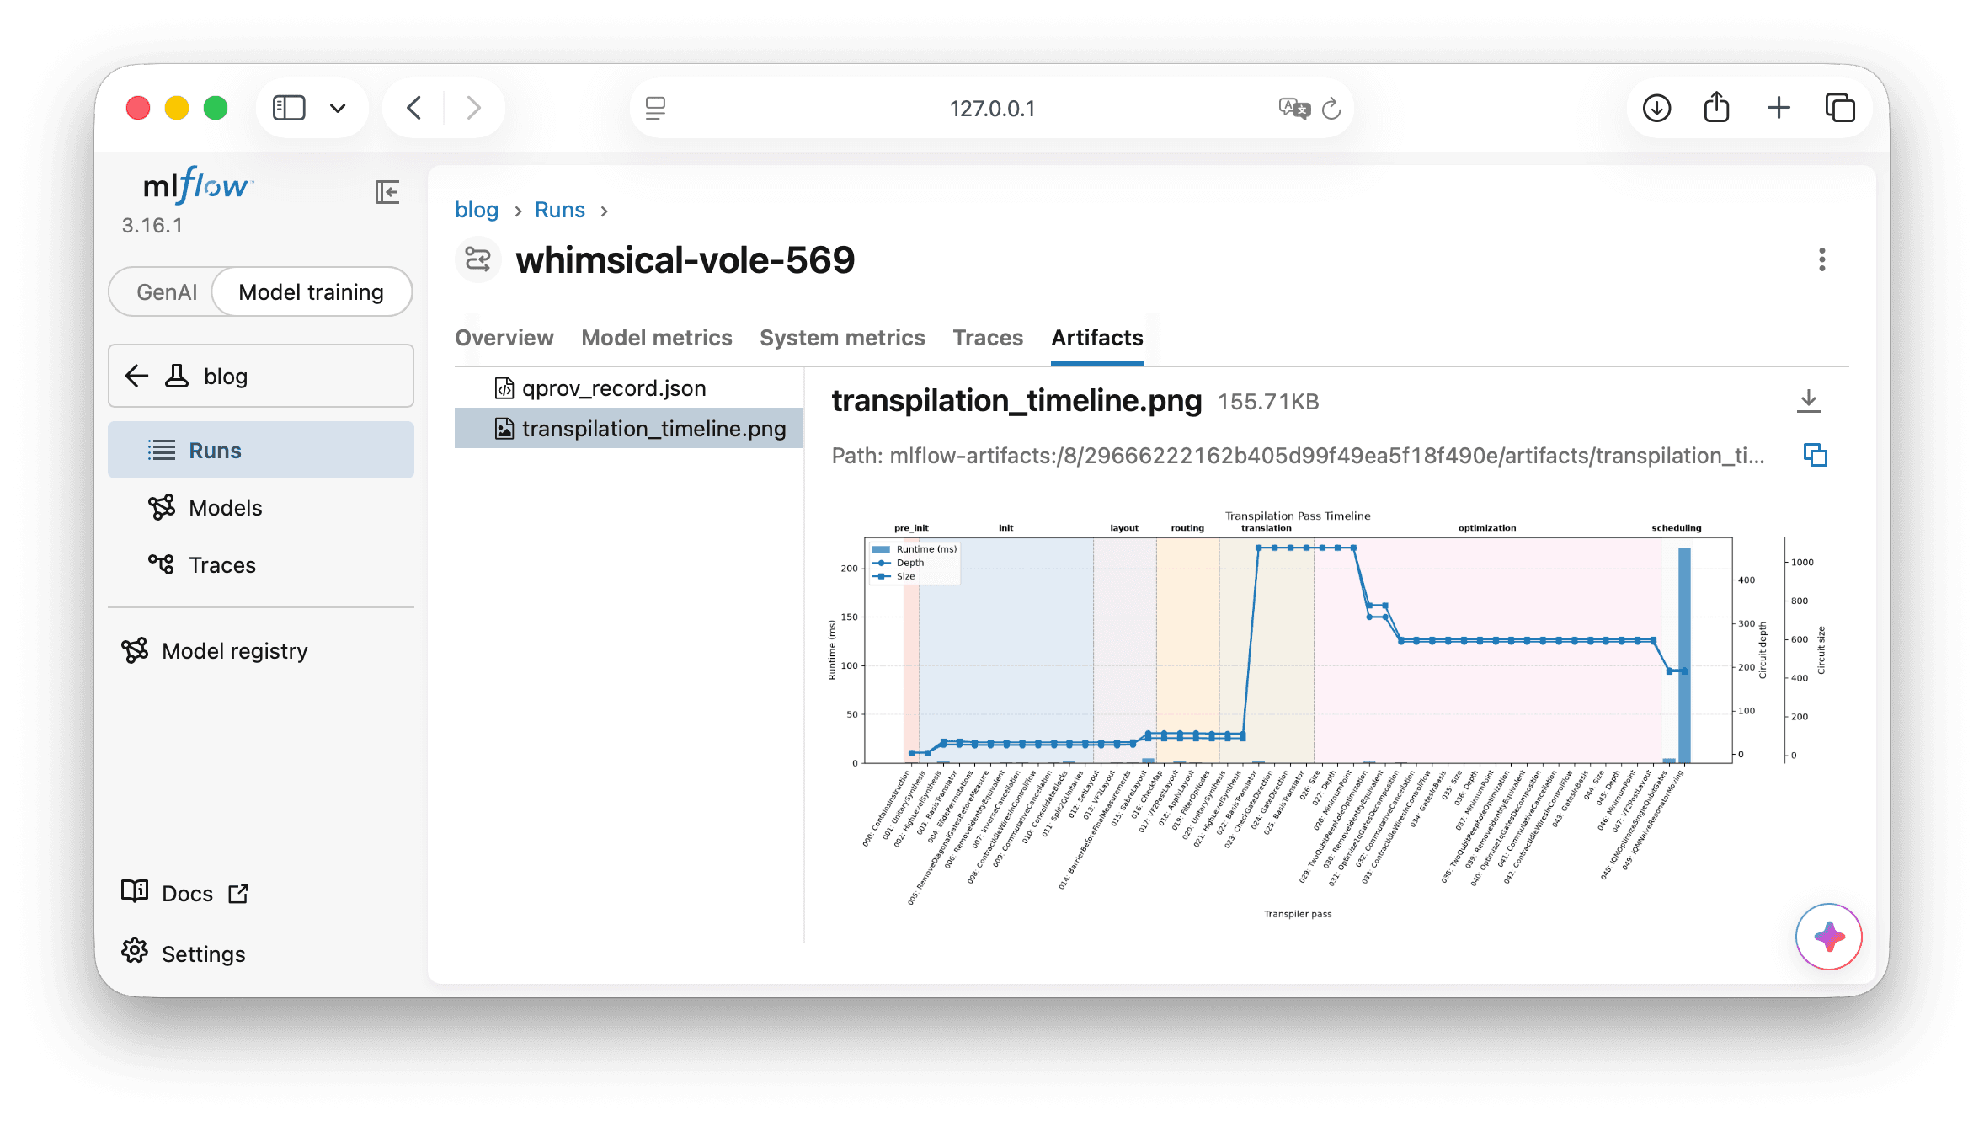The width and height of the screenshot is (1984, 1122).
Task: Open Runs in the sidebar
Action: pyautogui.click(x=261, y=451)
